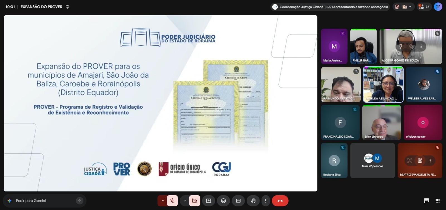This screenshot has width=446, height=210.
Task: Click the blue Gemini pencil spark button
Action: click(438, 7)
